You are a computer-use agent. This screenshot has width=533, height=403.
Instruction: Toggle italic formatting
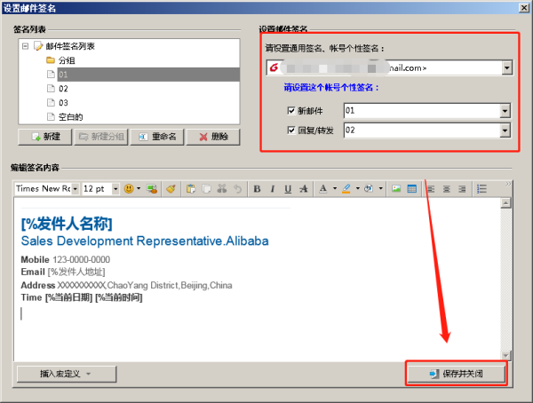pos(273,188)
